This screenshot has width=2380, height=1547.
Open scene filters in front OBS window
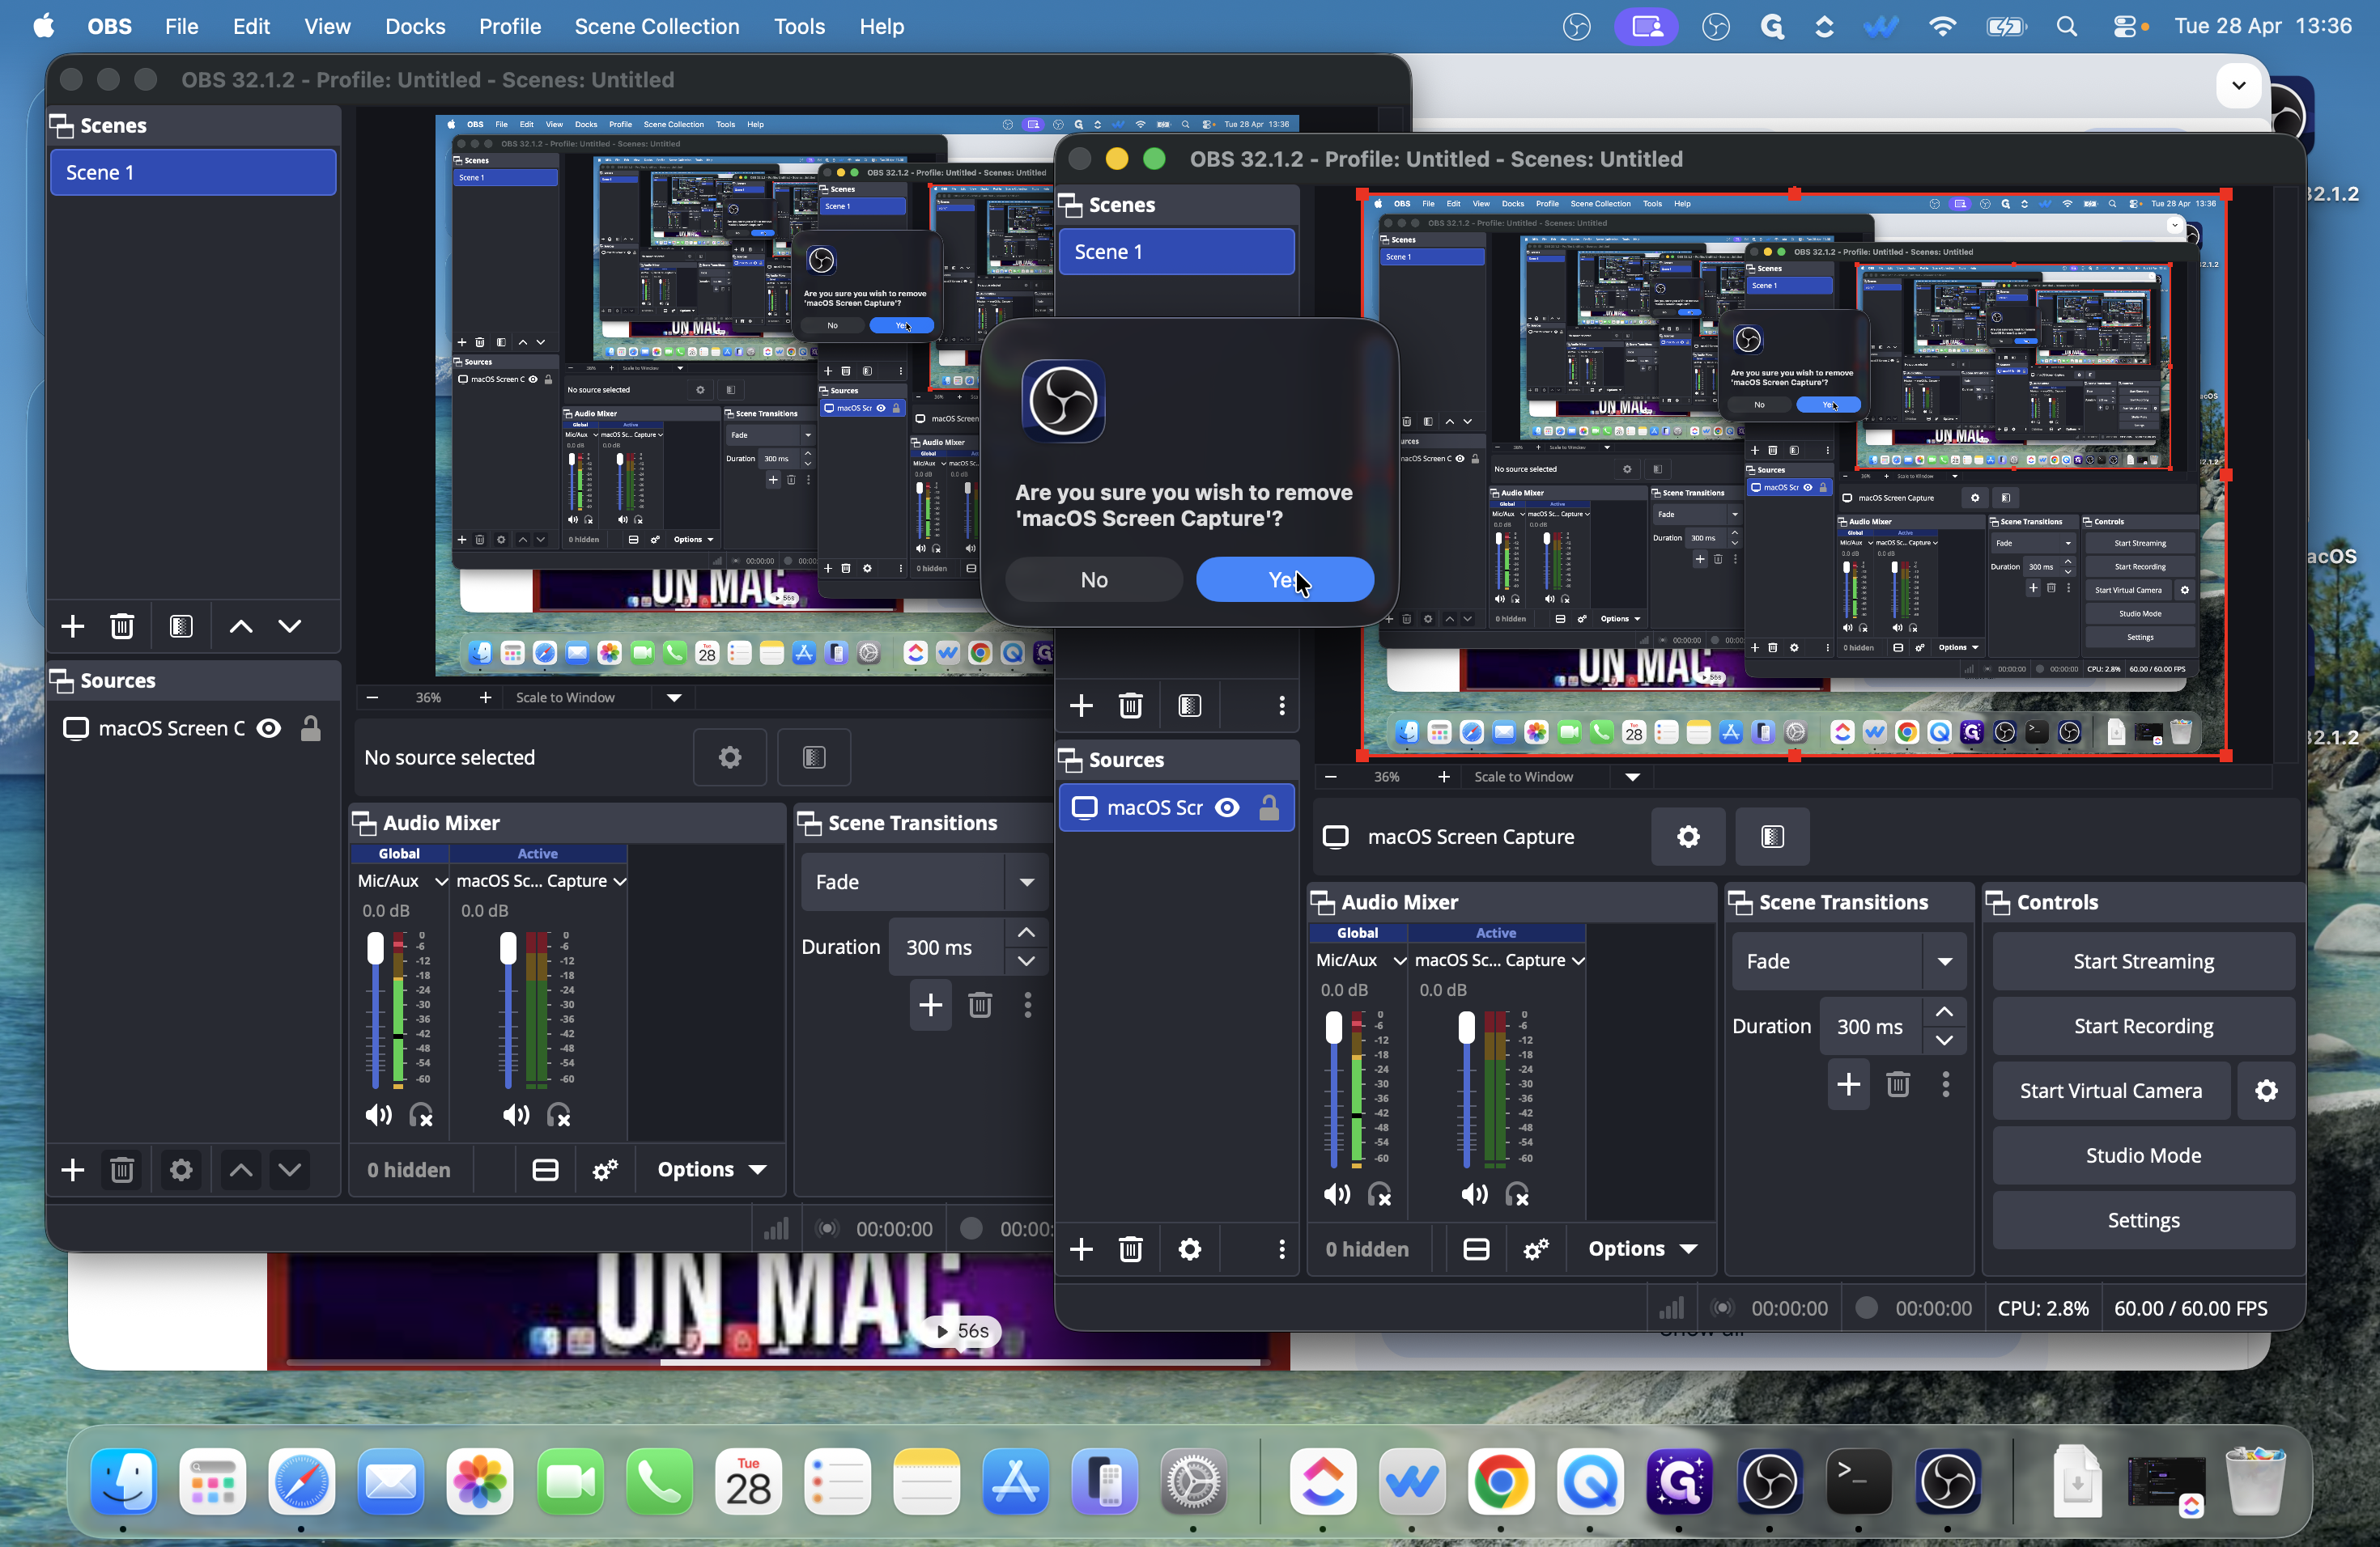(x=1190, y=706)
